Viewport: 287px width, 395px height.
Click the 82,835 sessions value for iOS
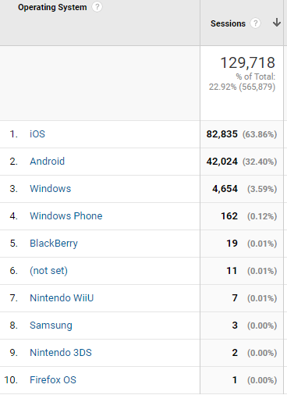click(222, 134)
